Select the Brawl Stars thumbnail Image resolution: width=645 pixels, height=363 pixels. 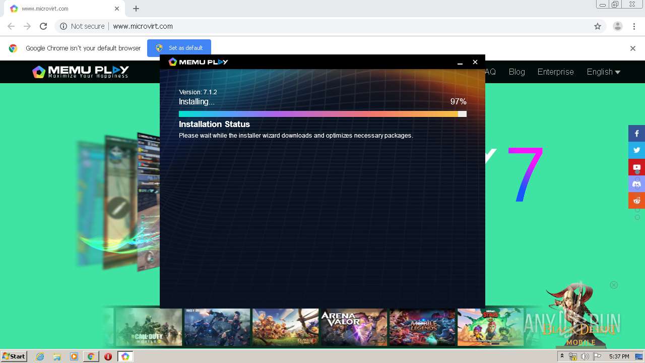490,327
